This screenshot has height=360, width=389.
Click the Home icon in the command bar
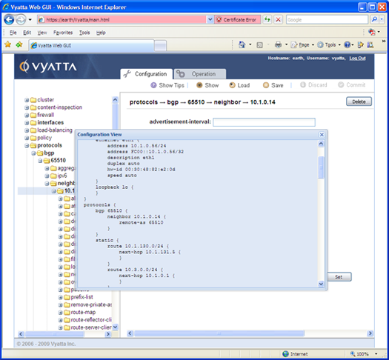(x=242, y=45)
